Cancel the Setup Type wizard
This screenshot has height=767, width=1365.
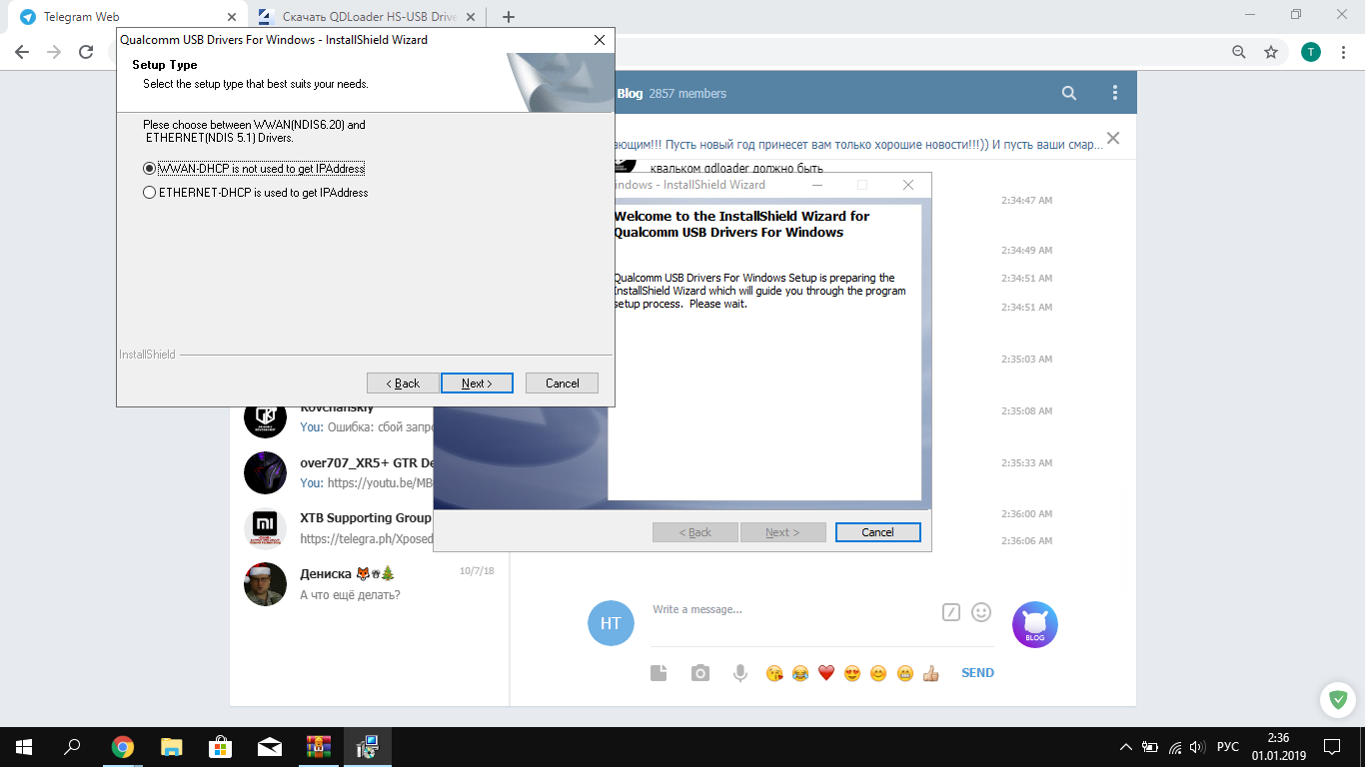(562, 383)
